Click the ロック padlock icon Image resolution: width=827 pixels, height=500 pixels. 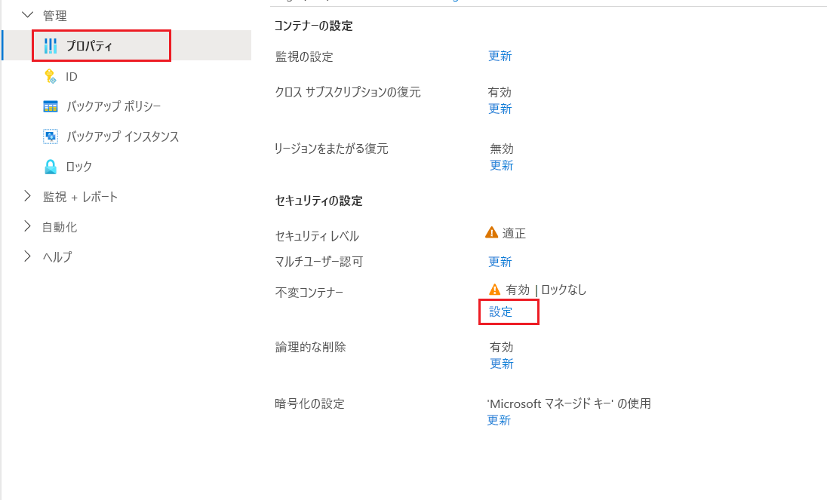pos(51,167)
